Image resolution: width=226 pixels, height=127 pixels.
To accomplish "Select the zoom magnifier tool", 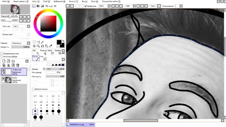I will click(38, 46).
